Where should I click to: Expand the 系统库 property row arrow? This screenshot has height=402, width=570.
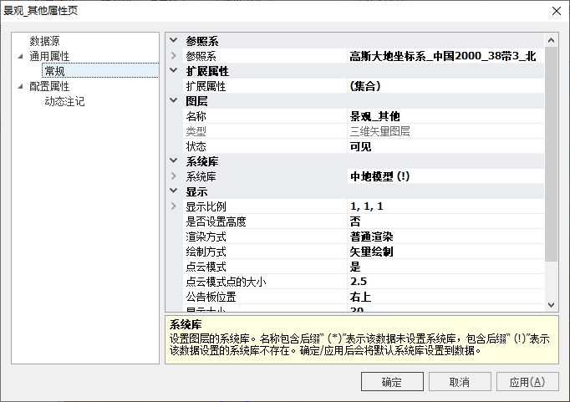[173, 176]
